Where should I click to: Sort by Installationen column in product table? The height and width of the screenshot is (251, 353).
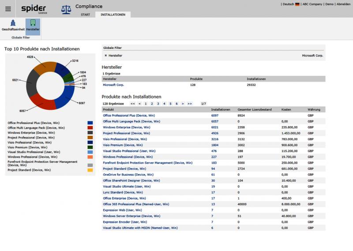(x=220, y=109)
